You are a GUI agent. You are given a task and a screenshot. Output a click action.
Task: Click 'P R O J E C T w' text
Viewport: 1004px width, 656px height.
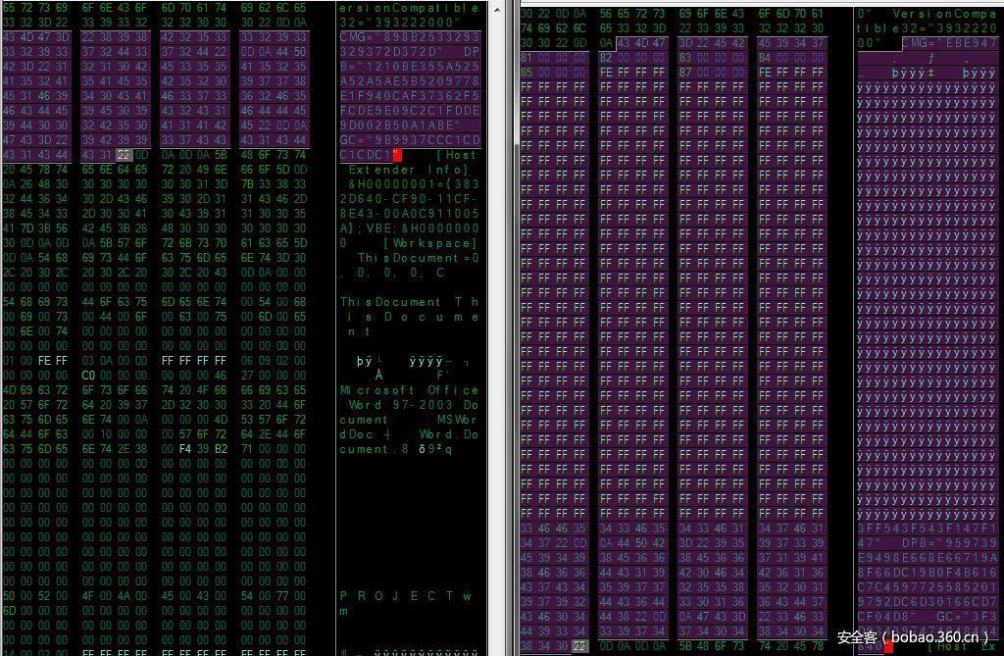tap(406, 596)
